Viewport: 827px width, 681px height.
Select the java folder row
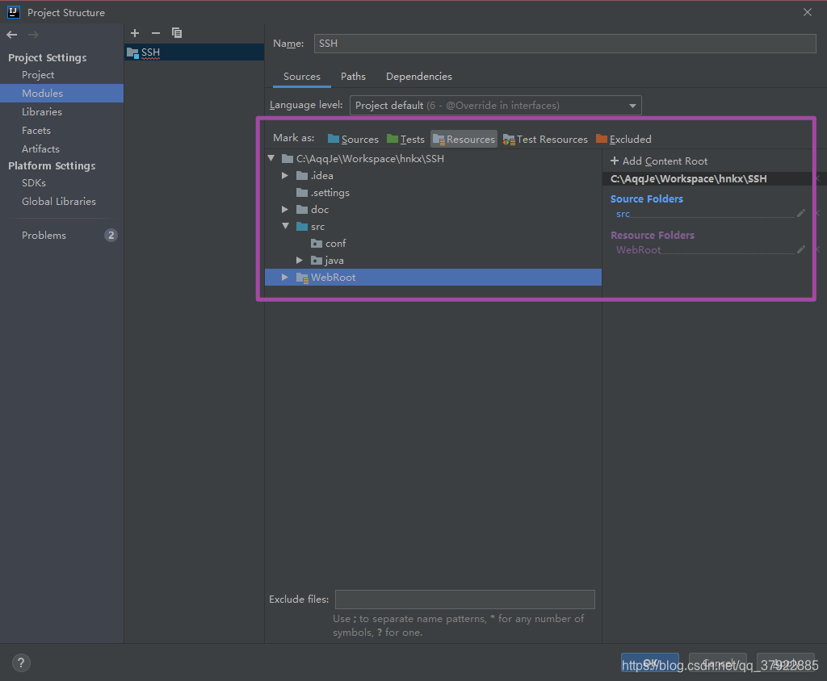coord(433,260)
